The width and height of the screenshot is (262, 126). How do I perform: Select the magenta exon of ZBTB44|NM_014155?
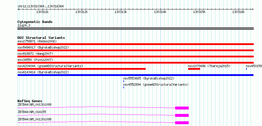pyautogui.click(x=182, y=115)
